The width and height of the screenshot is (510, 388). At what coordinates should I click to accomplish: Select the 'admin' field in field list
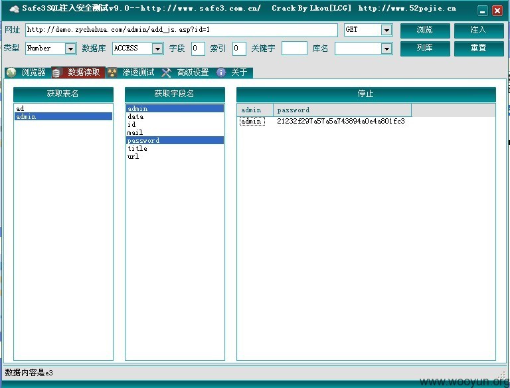click(175, 108)
